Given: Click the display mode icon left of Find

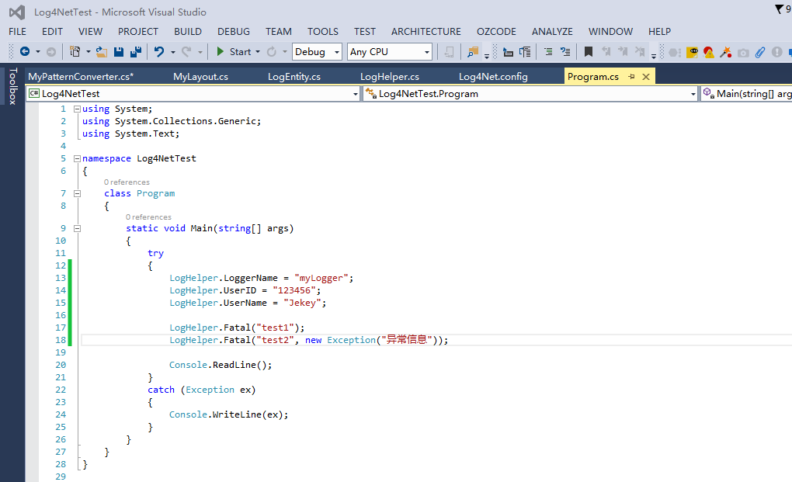Looking at the screenshot, I should tap(449, 51).
